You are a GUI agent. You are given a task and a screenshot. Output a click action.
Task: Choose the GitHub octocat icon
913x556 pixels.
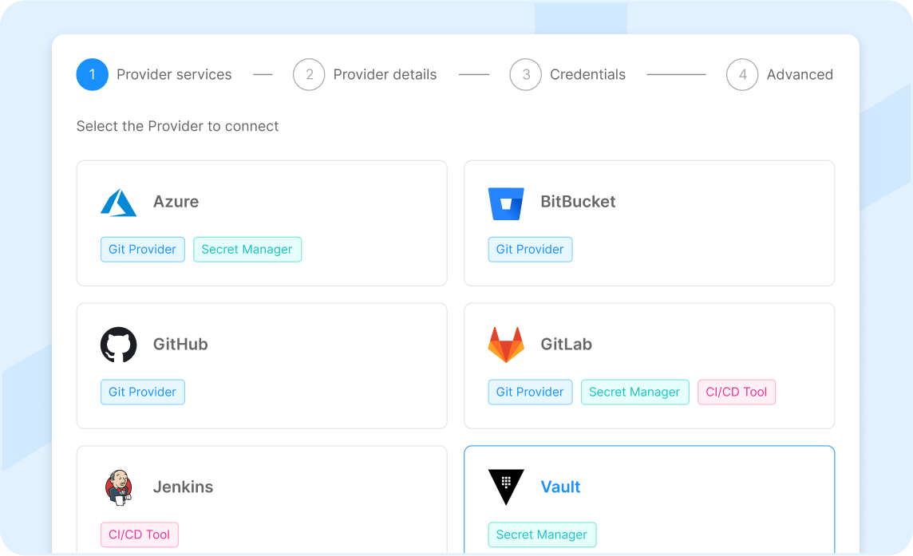tap(119, 345)
